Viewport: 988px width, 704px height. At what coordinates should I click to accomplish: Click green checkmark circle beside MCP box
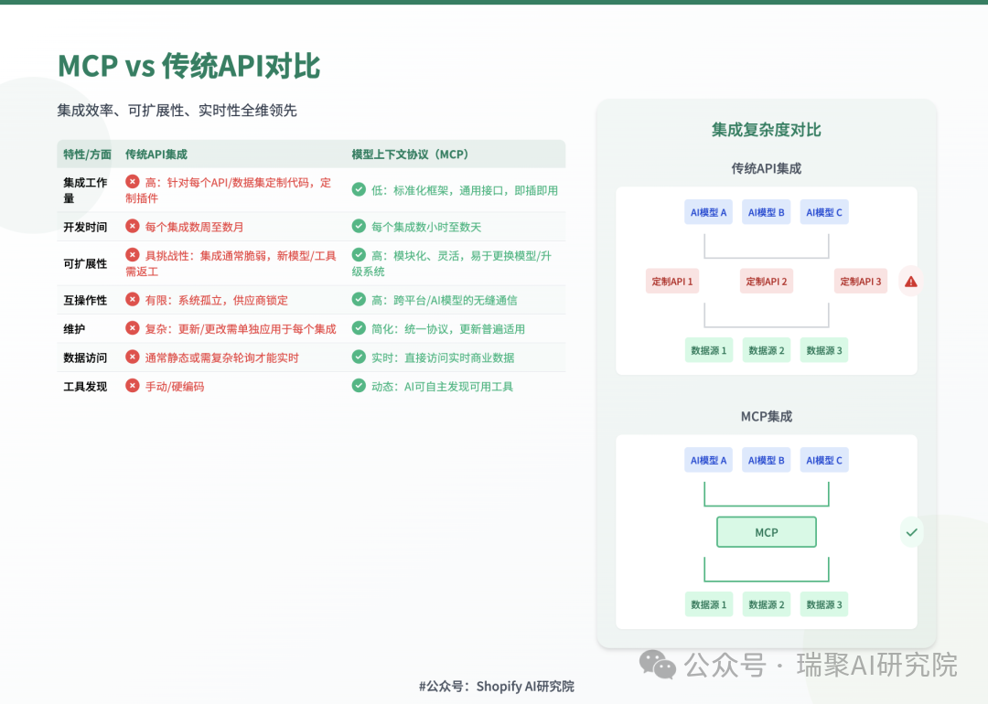[911, 532]
